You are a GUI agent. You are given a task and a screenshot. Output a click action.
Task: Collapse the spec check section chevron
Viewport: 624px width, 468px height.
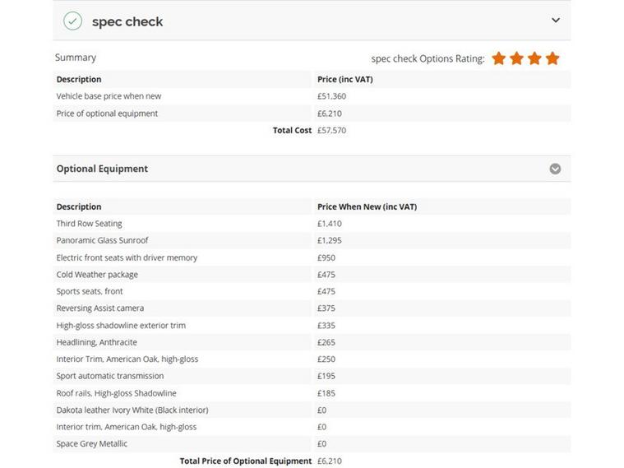[x=556, y=20]
